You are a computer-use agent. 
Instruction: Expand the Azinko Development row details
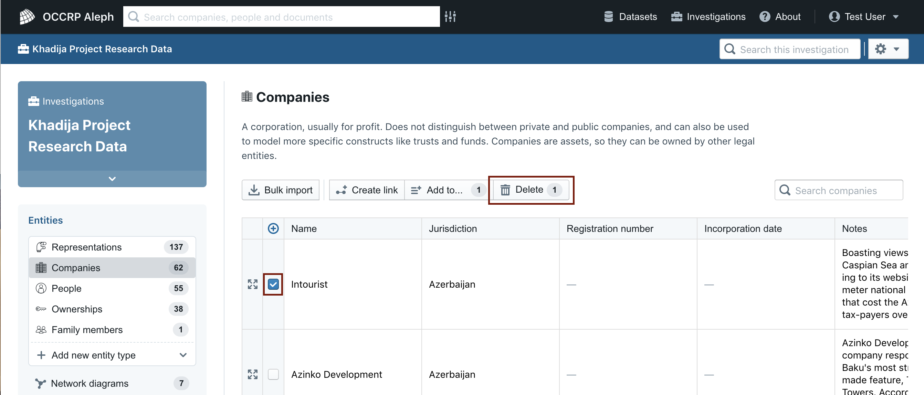coord(253,374)
